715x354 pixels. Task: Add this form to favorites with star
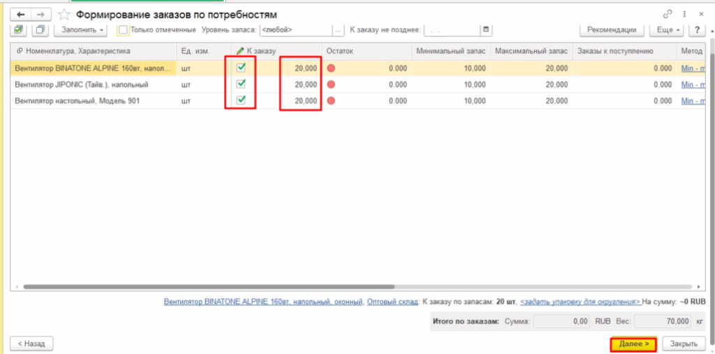pos(64,14)
